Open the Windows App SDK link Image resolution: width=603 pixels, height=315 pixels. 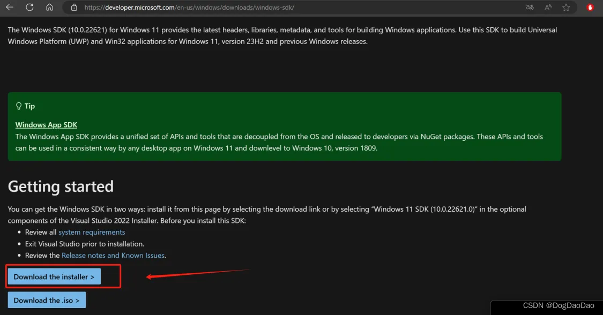46,125
